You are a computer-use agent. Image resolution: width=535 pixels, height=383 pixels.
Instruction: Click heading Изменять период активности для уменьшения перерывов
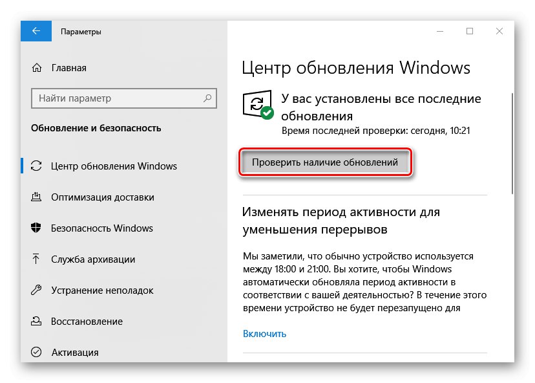(341, 221)
